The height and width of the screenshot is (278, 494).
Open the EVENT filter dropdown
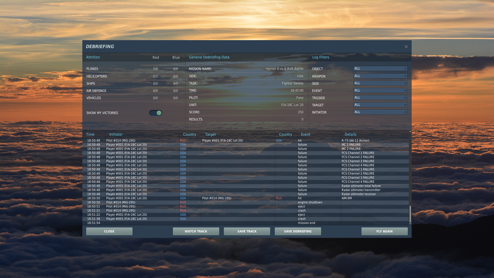(x=380, y=90)
